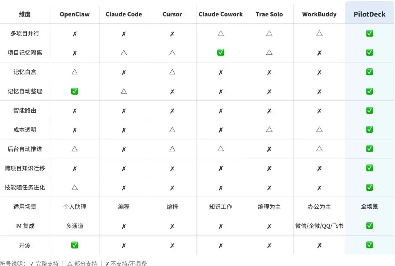Screen dimensions: 395x266
Task: Select Cursor triangle in 记忆白盒 row
Action: (172, 72)
